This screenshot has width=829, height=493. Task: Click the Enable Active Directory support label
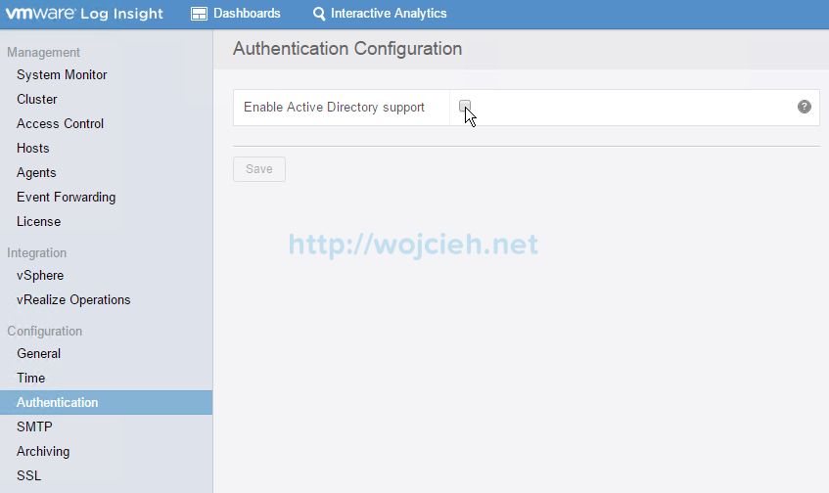tap(334, 108)
